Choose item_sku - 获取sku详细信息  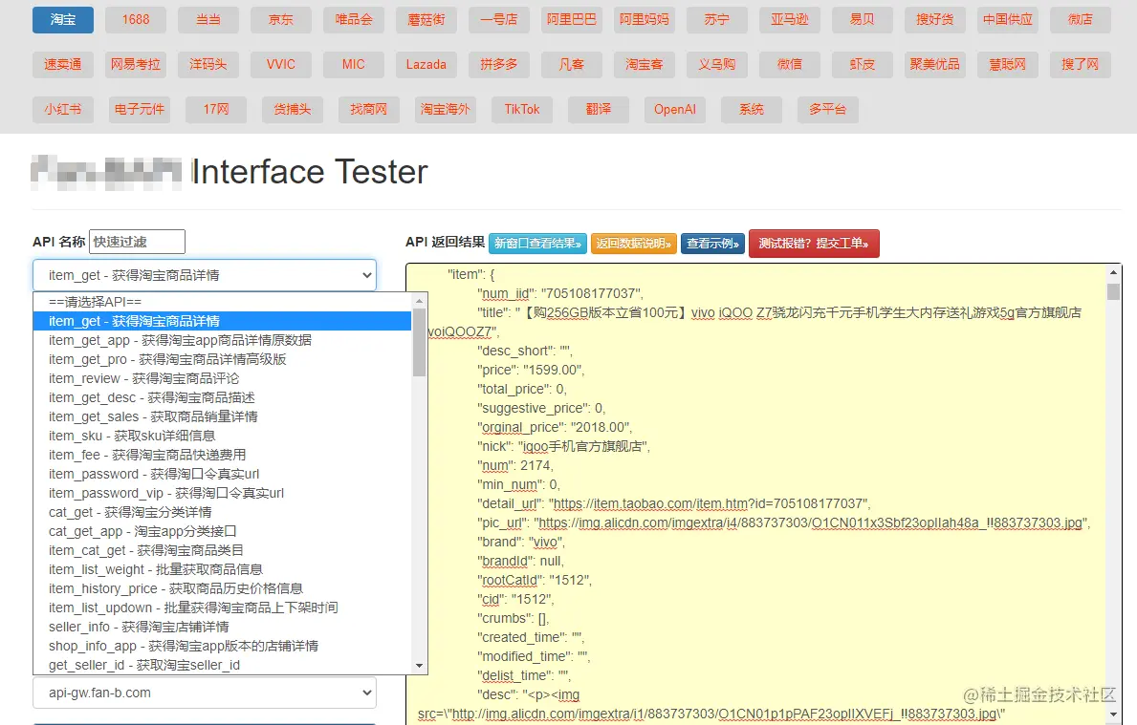(222, 436)
